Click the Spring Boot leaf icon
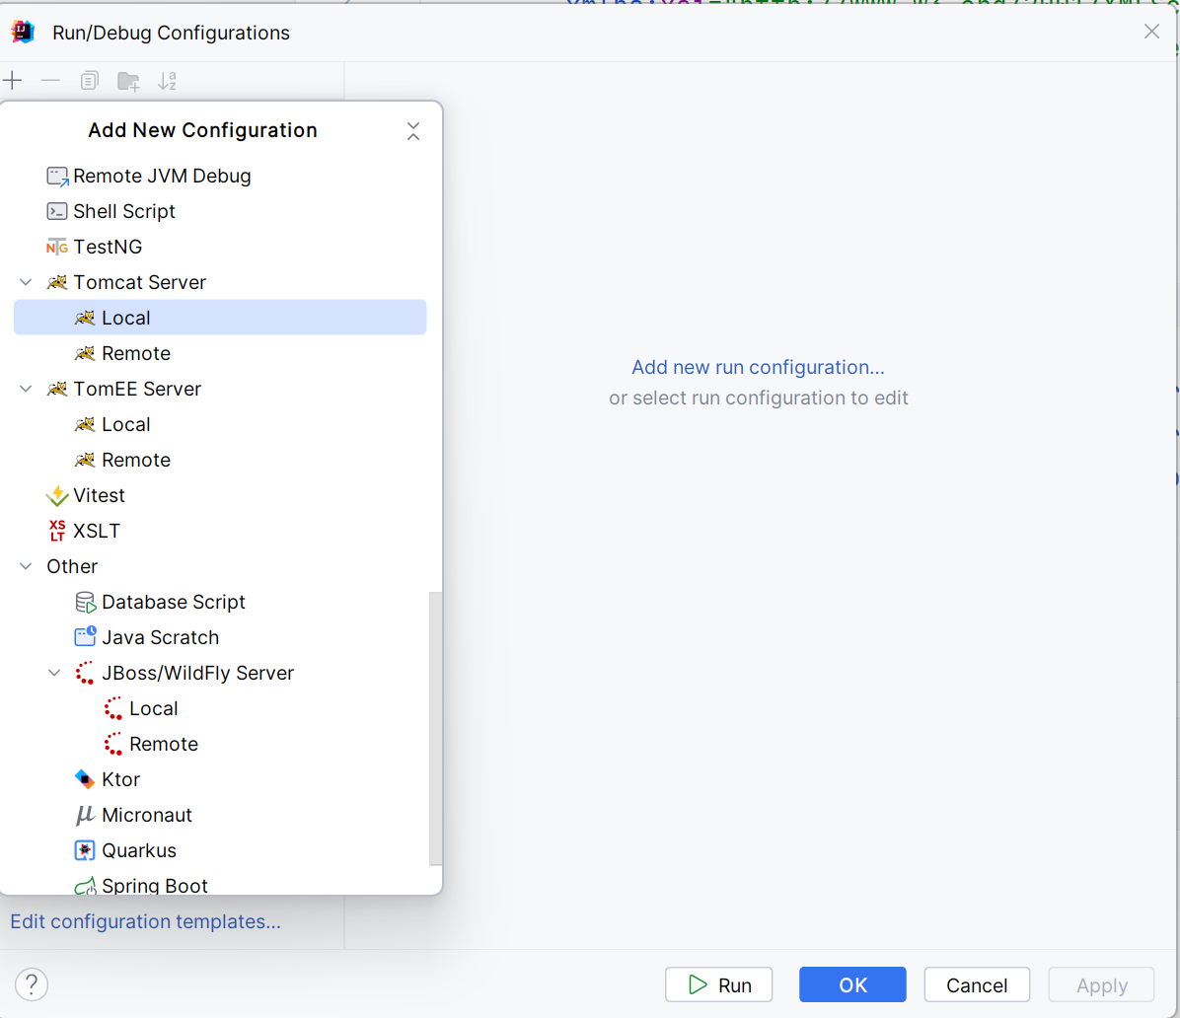This screenshot has width=1180, height=1018. [85, 886]
